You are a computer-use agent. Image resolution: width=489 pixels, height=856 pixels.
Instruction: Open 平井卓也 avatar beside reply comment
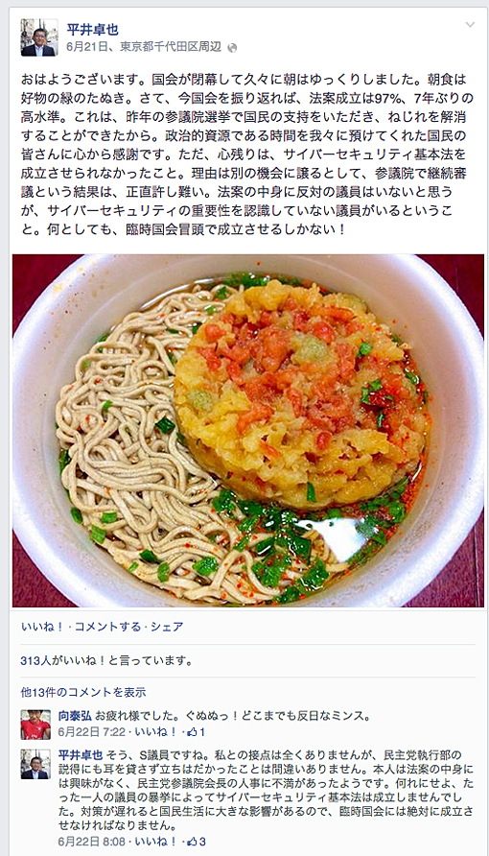click(35, 764)
